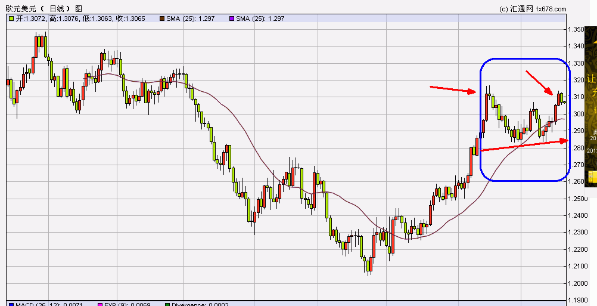Screen dimensions: 597x306
Task: Click the green candlestick legend swatch
Action: coord(11,18)
